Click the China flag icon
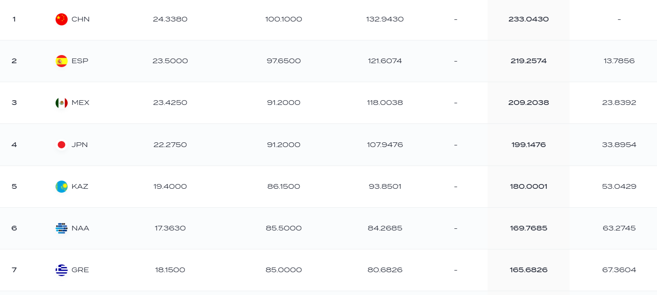 (62, 19)
